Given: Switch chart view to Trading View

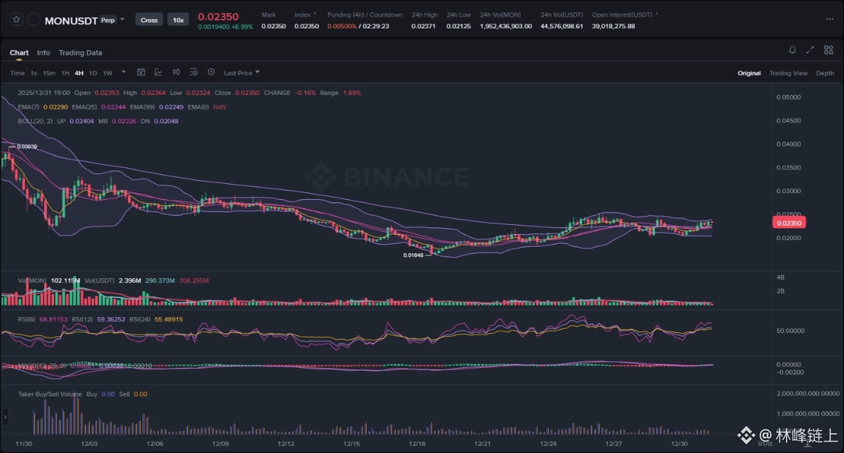Looking at the screenshot, I should coord(789,73).
